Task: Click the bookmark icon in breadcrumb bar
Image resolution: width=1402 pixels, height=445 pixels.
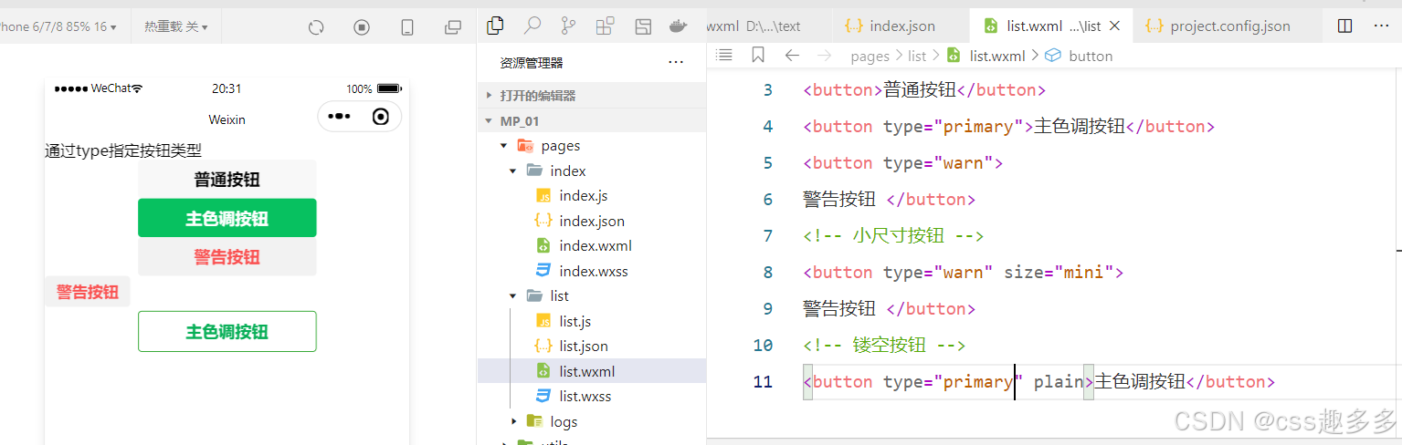Action: coord(758,56)
